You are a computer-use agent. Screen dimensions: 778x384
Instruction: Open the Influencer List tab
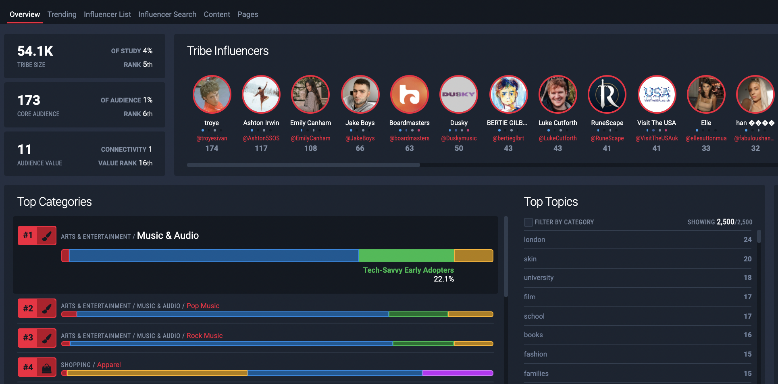(x=107, y=14)
